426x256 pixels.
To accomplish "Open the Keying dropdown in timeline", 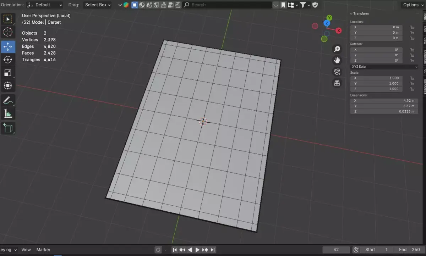I will click(x=9, y=250).
